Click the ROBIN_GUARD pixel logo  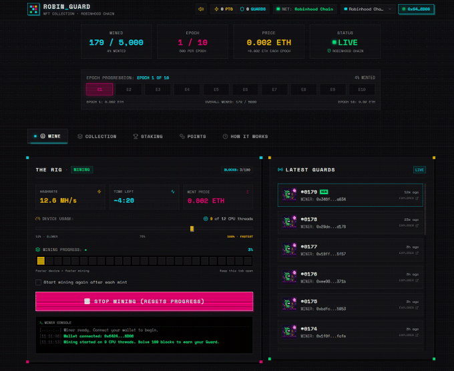pos(33,9)
